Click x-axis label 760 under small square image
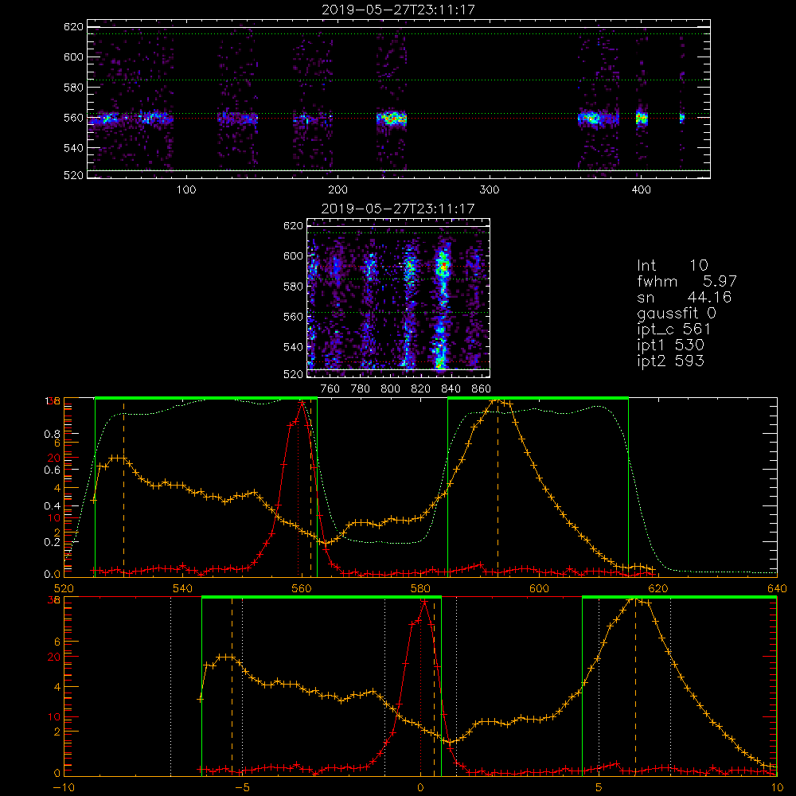796x796 pixels. tap(330, 389)
